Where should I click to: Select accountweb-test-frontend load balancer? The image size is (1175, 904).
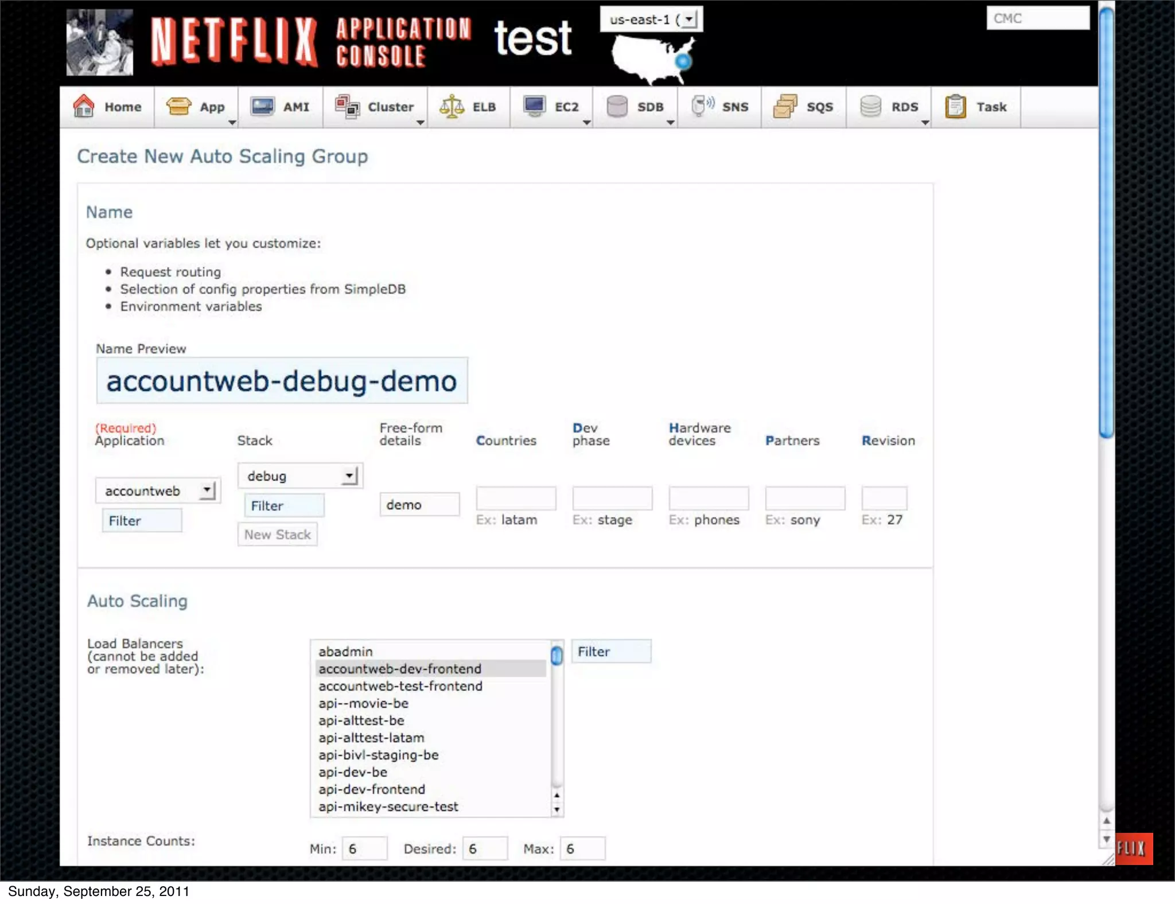[400, 686]
